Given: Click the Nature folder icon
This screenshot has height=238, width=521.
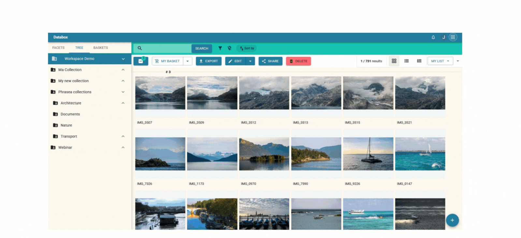Looking at the screenshot, I should 55,125.
